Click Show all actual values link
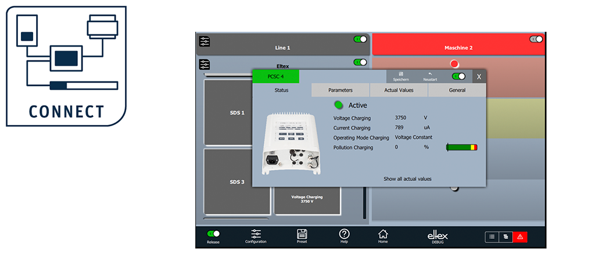 click(407, 179)
